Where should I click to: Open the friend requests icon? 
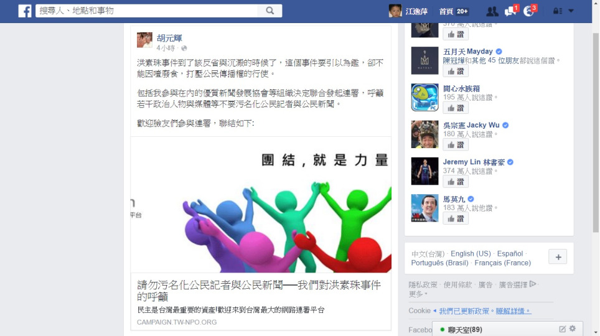tap(492, 11)
